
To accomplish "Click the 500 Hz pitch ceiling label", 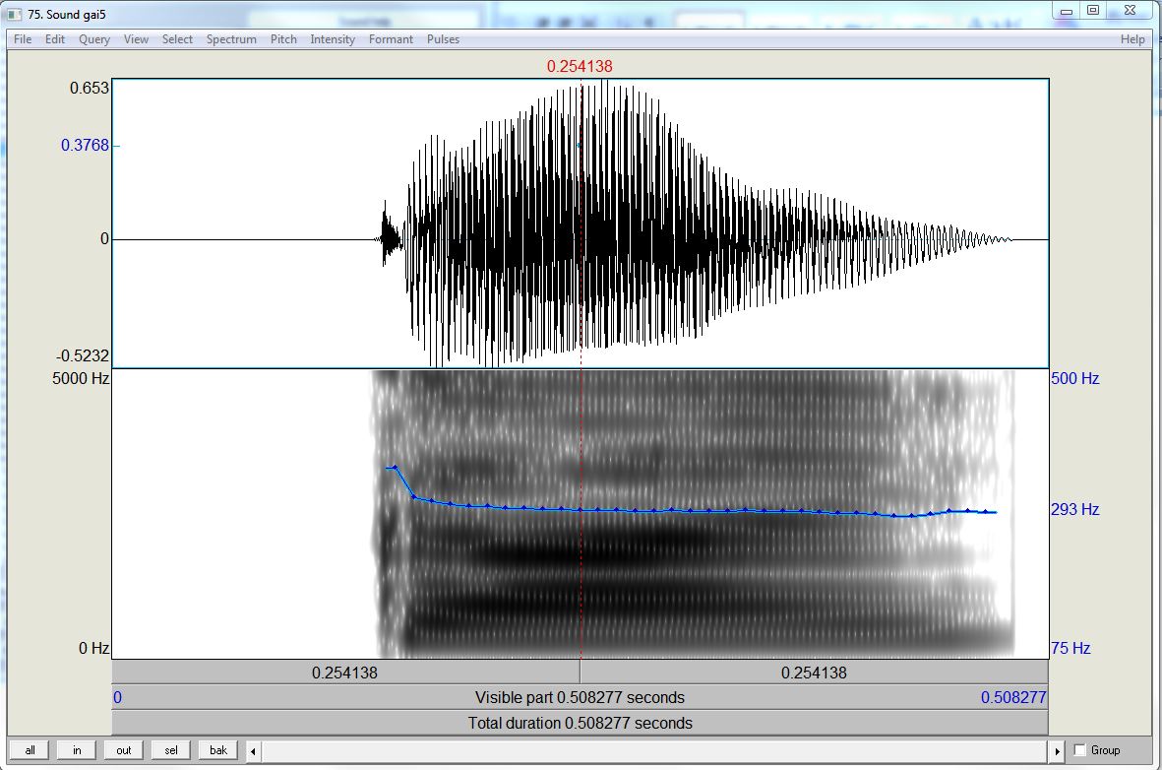I will [1074, 378].
